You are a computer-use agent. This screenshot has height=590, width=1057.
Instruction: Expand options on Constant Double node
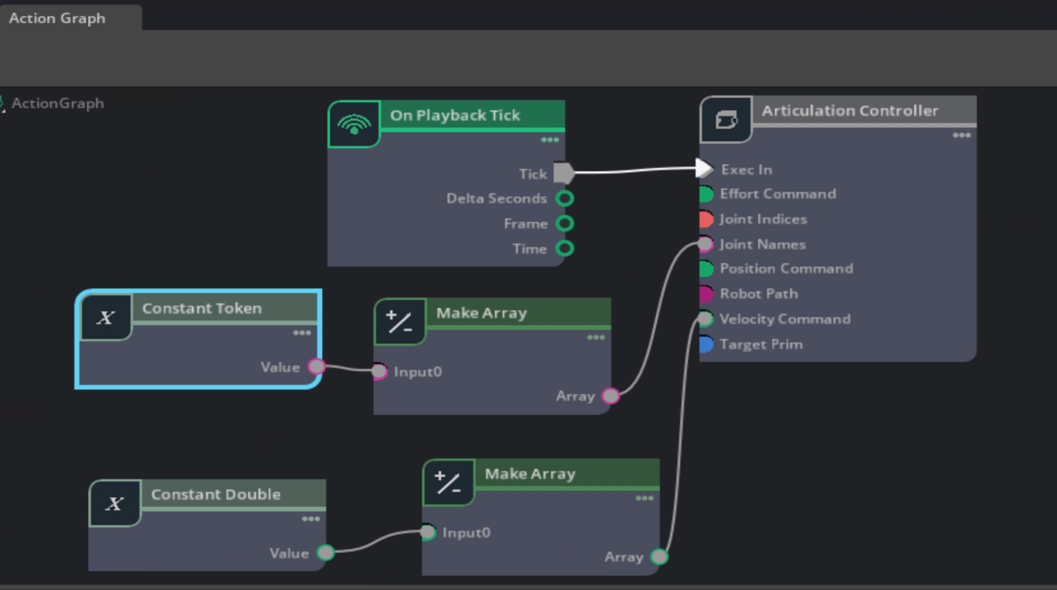click(x=311, y=519)
